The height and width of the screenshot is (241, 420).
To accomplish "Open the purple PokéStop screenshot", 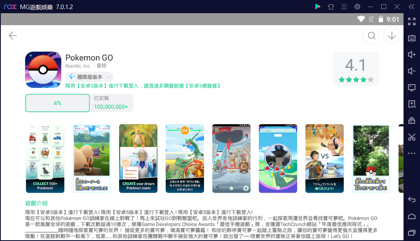I will click(x=278, y=158).
